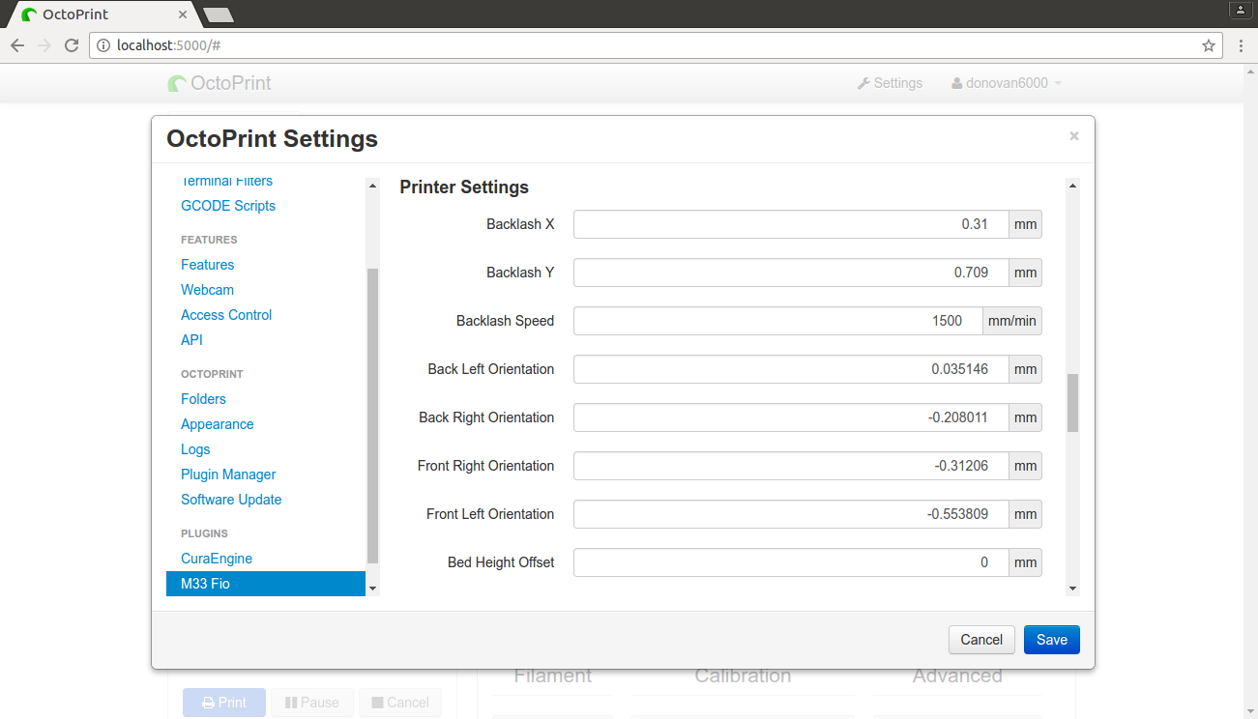Click the Pause button behind dialog

(312, 703)
